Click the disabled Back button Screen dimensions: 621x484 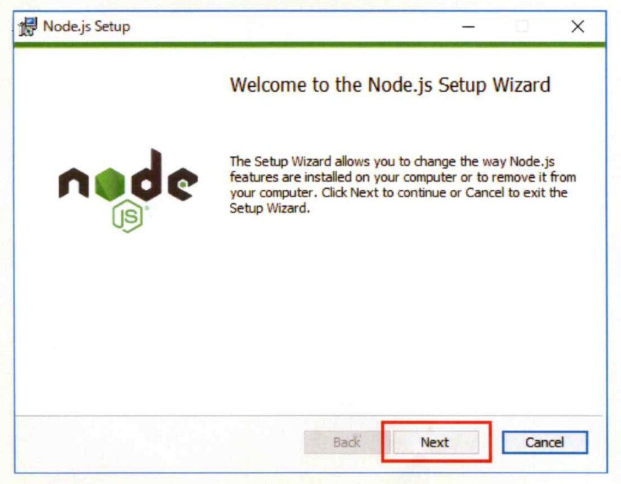(x=346, y=442)
